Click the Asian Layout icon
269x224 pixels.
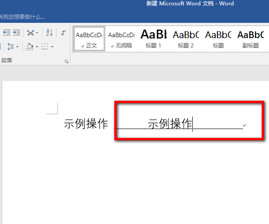click(30, 33)
